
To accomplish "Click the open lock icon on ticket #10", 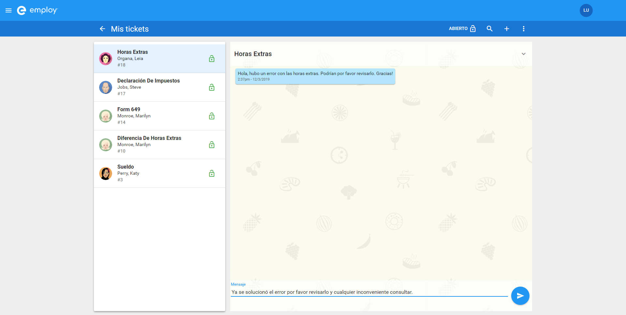I will coord(212,145).
